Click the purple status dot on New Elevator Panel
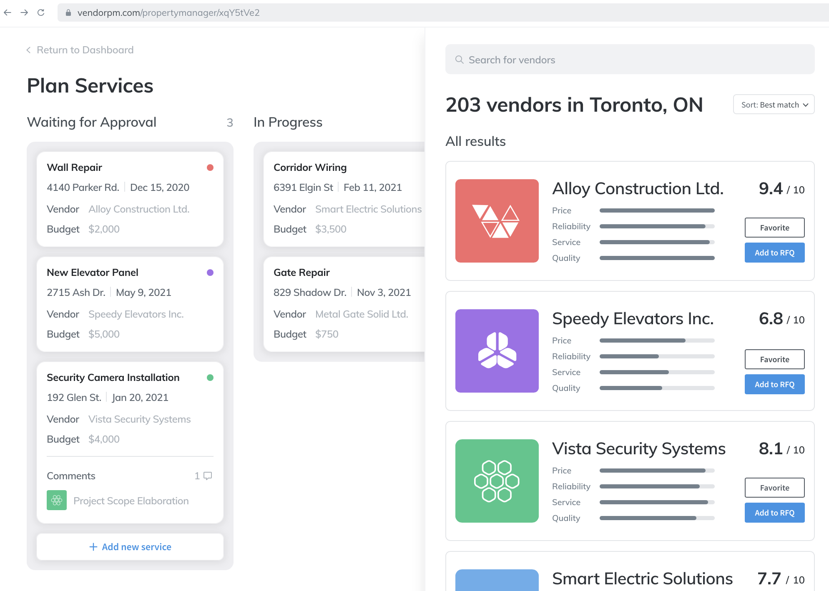 pos(210,273)
